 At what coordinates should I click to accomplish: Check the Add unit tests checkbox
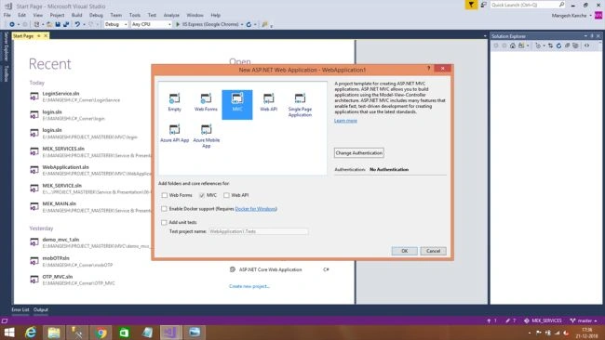165,222
